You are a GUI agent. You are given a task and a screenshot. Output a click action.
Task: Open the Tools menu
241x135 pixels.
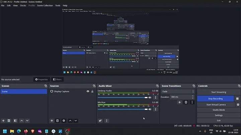[x=58, y=6]
